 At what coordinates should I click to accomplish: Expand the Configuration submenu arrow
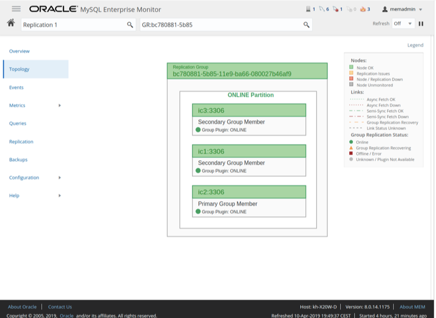(x=60, y=177)
